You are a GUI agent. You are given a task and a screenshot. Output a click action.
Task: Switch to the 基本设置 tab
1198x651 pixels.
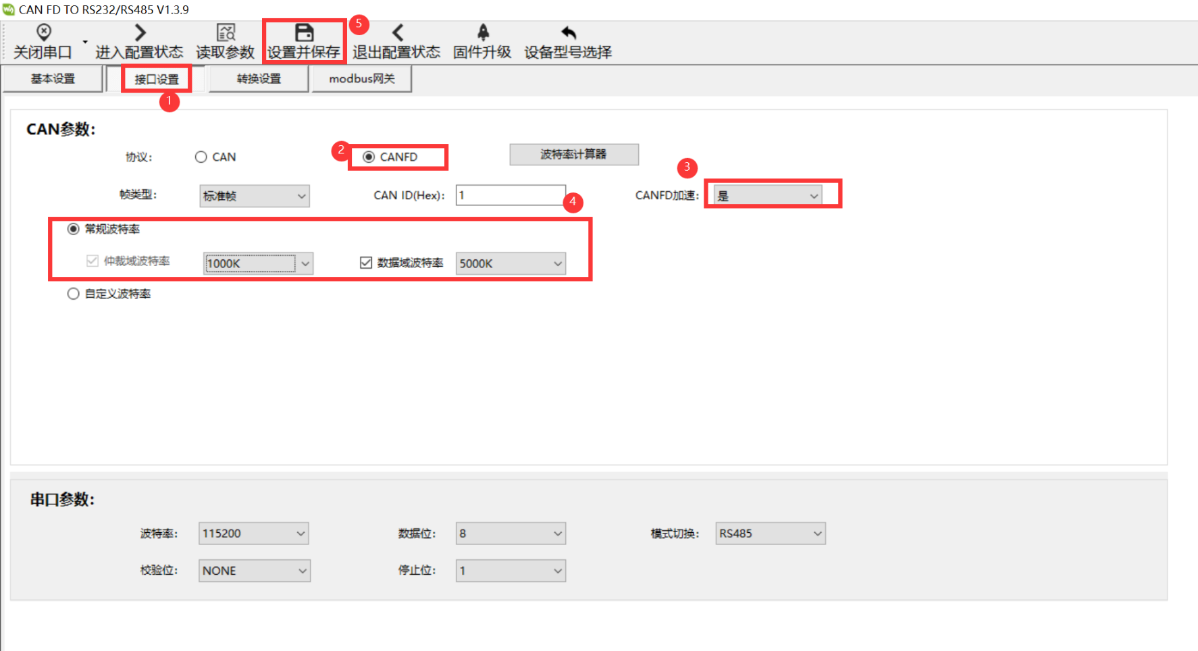[x=53, y=79]
